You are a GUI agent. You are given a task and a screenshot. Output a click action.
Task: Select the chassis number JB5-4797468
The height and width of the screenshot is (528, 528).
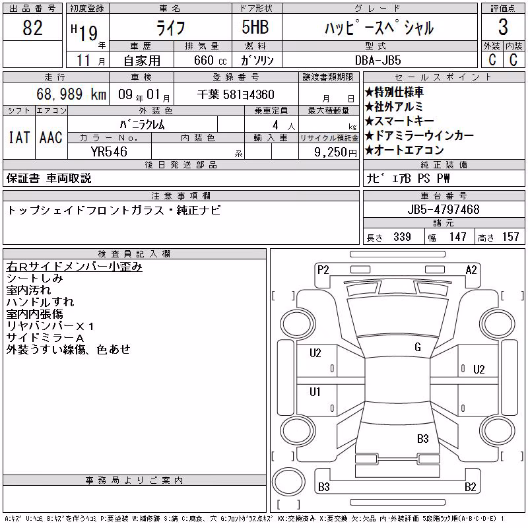tap(444, 209)
